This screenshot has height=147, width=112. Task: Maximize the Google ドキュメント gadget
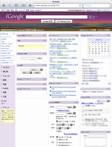click(45, 89)
